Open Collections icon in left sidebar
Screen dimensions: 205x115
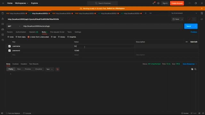[3, 13]
